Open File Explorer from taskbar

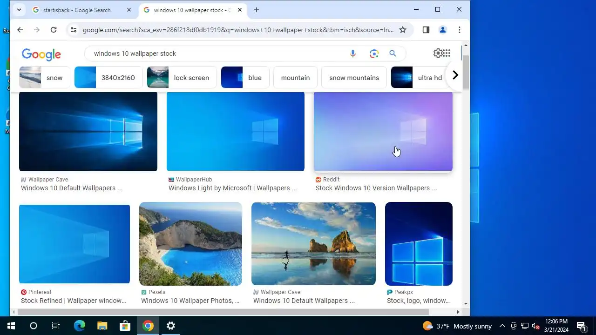[x=102, y=326]
